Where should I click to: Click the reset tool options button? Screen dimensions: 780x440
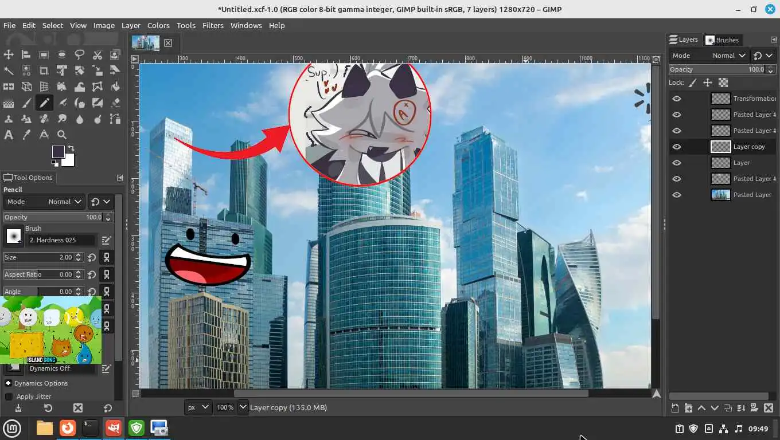(x=107, y=408)
